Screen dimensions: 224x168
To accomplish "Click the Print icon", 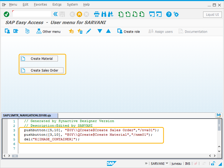I will pyautogui.click(x=97, y=14).
